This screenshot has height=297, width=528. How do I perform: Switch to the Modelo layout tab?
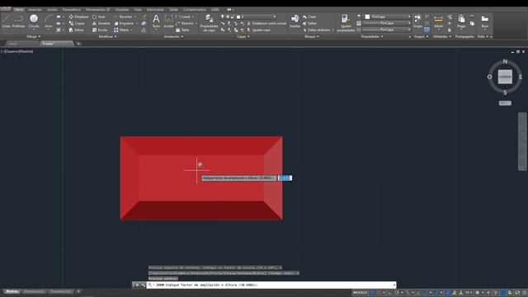12,291
